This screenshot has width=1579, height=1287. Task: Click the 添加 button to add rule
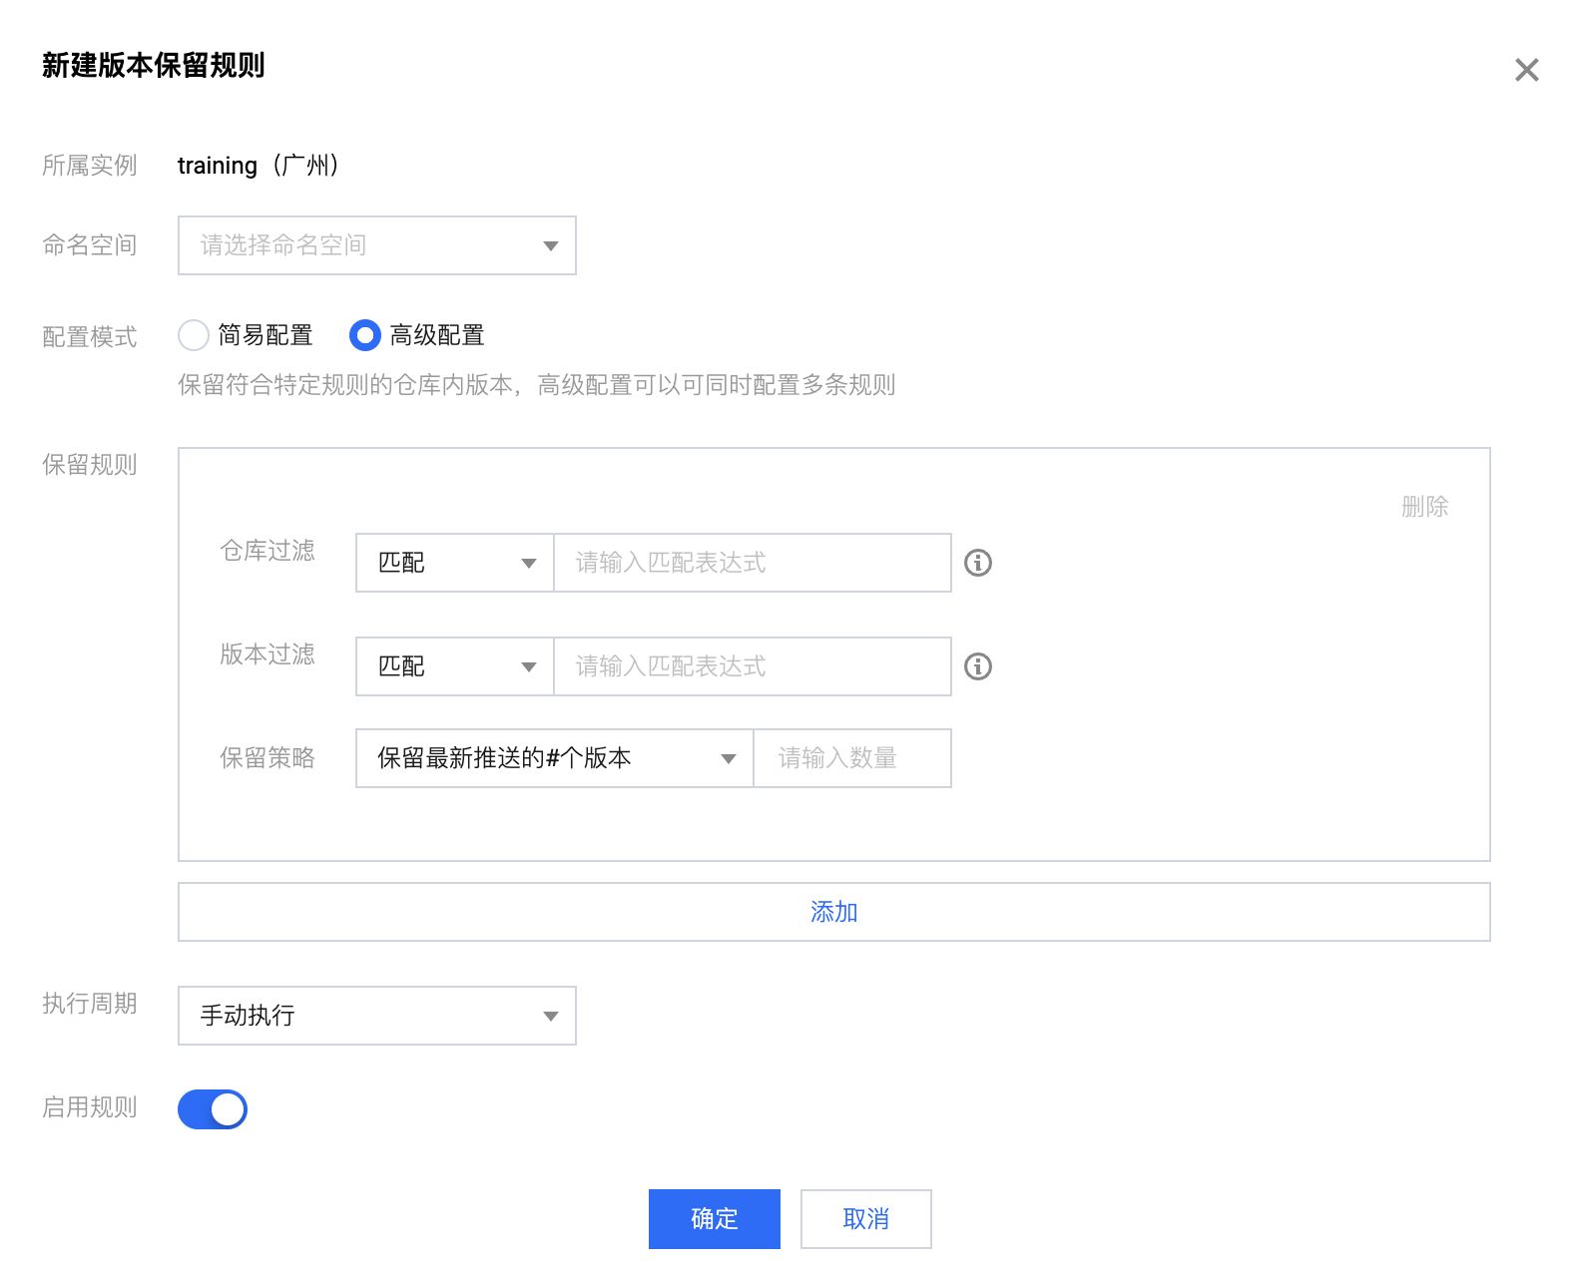[833, 912]
